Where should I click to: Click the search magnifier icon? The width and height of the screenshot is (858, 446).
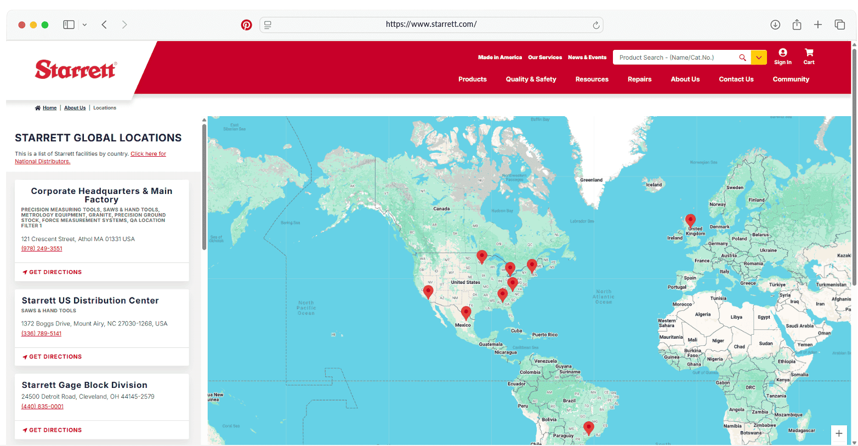pos(742,58)
